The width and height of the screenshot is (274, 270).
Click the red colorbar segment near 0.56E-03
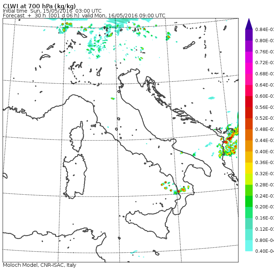pyautogui.click(x=249, y=102)
